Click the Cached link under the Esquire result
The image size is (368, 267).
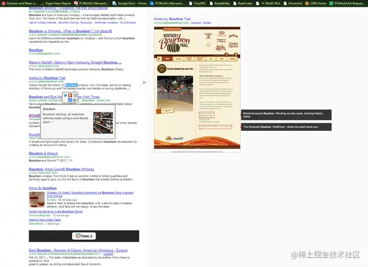point(108,254)
